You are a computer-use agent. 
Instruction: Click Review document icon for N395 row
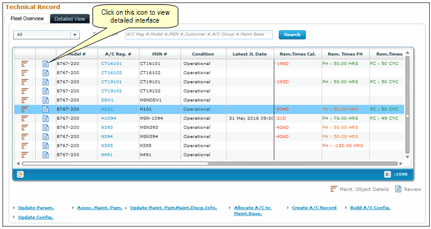coord(45,146)
